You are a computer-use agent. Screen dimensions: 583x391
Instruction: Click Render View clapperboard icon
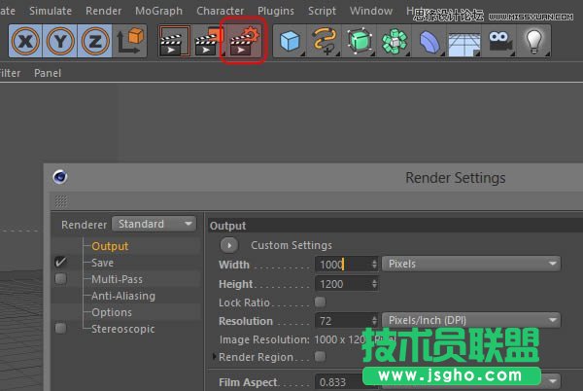[x=175, y=40]
